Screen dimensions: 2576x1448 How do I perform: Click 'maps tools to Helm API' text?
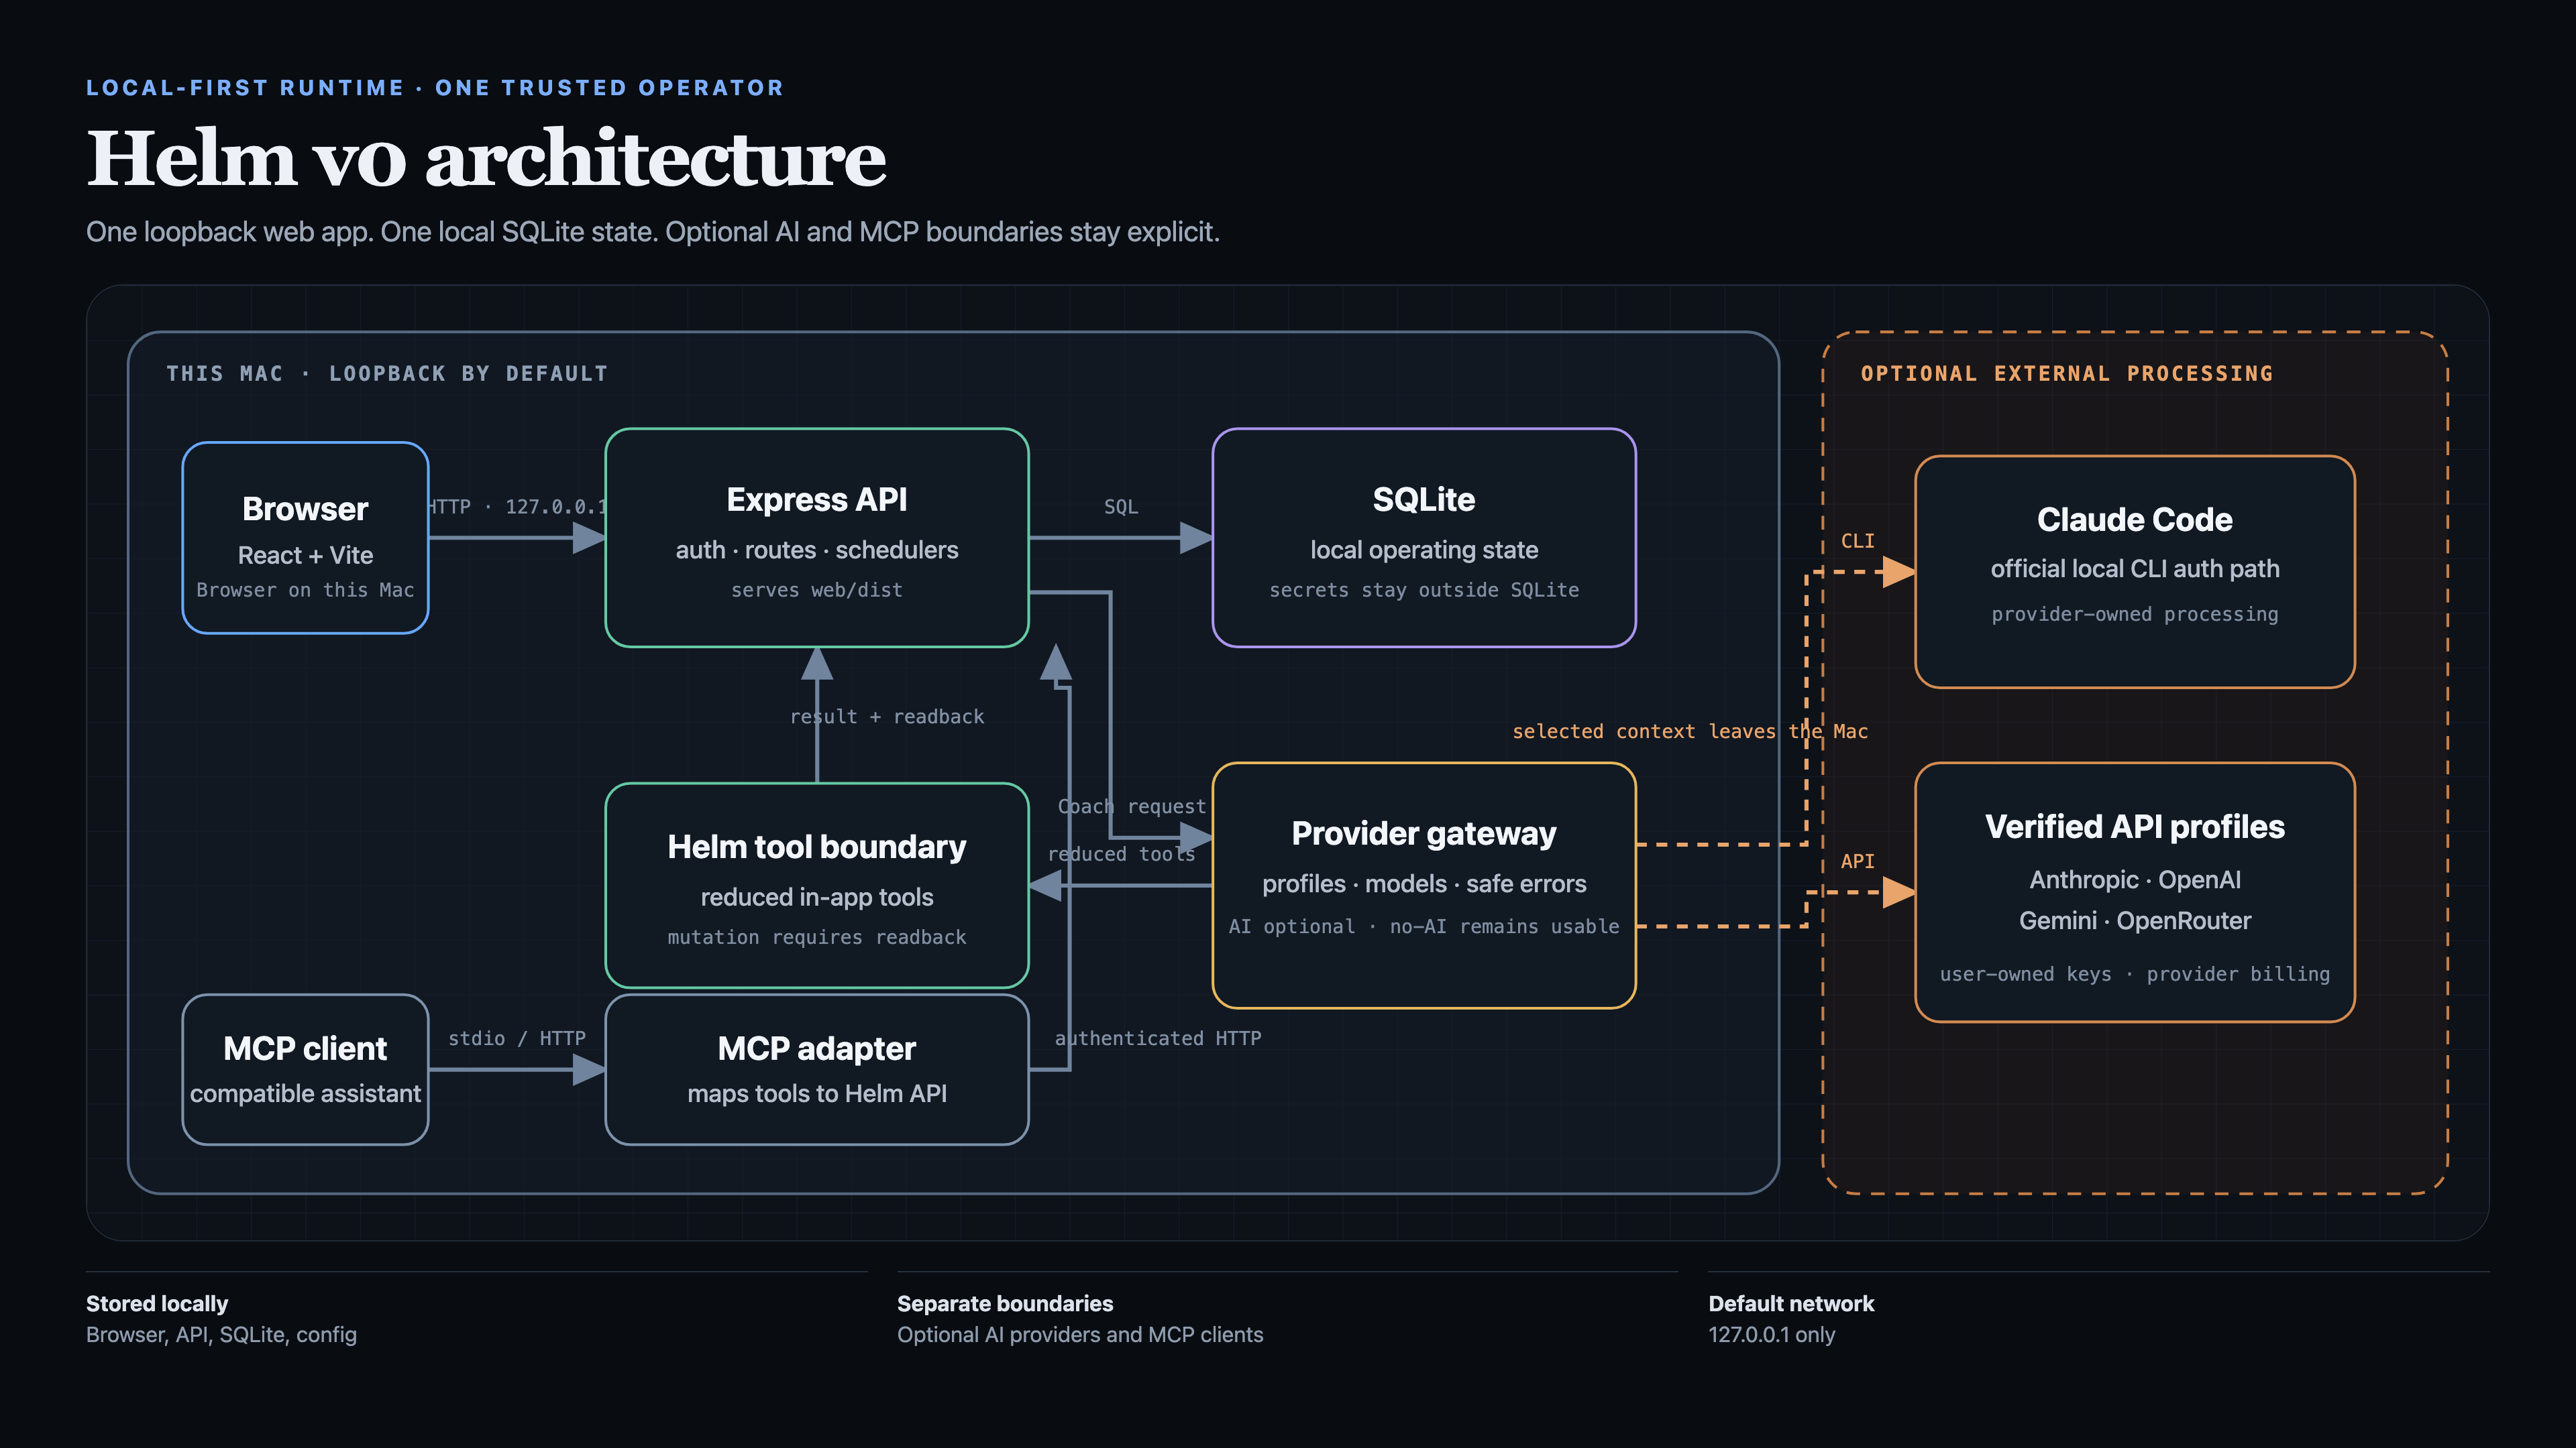(x=817, y=1093)
